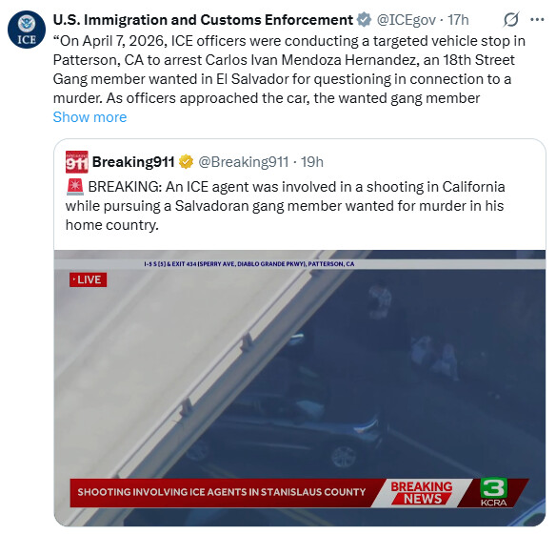Open the ICE profile avatar
556x535 pixels.
pyautogui.click(x=27, y=30)
